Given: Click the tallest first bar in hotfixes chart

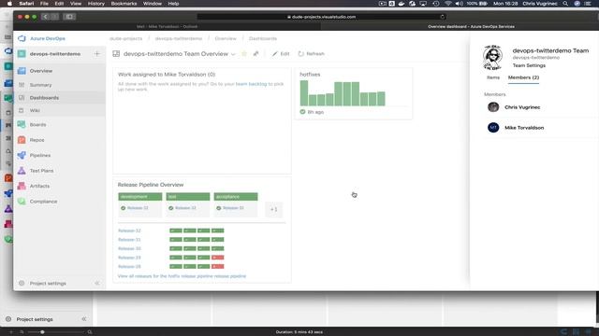Looking at the screenshot, I should (304, 93).
